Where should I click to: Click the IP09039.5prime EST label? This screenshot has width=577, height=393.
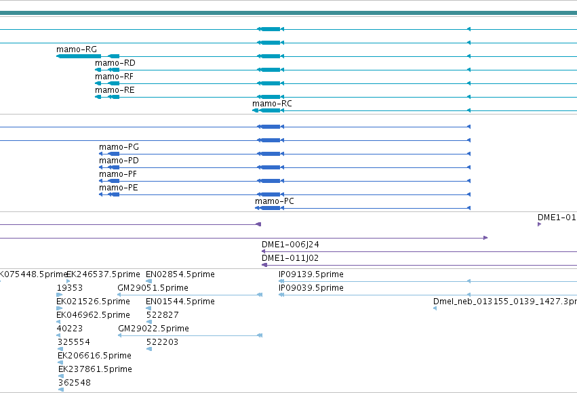point(311,288)
